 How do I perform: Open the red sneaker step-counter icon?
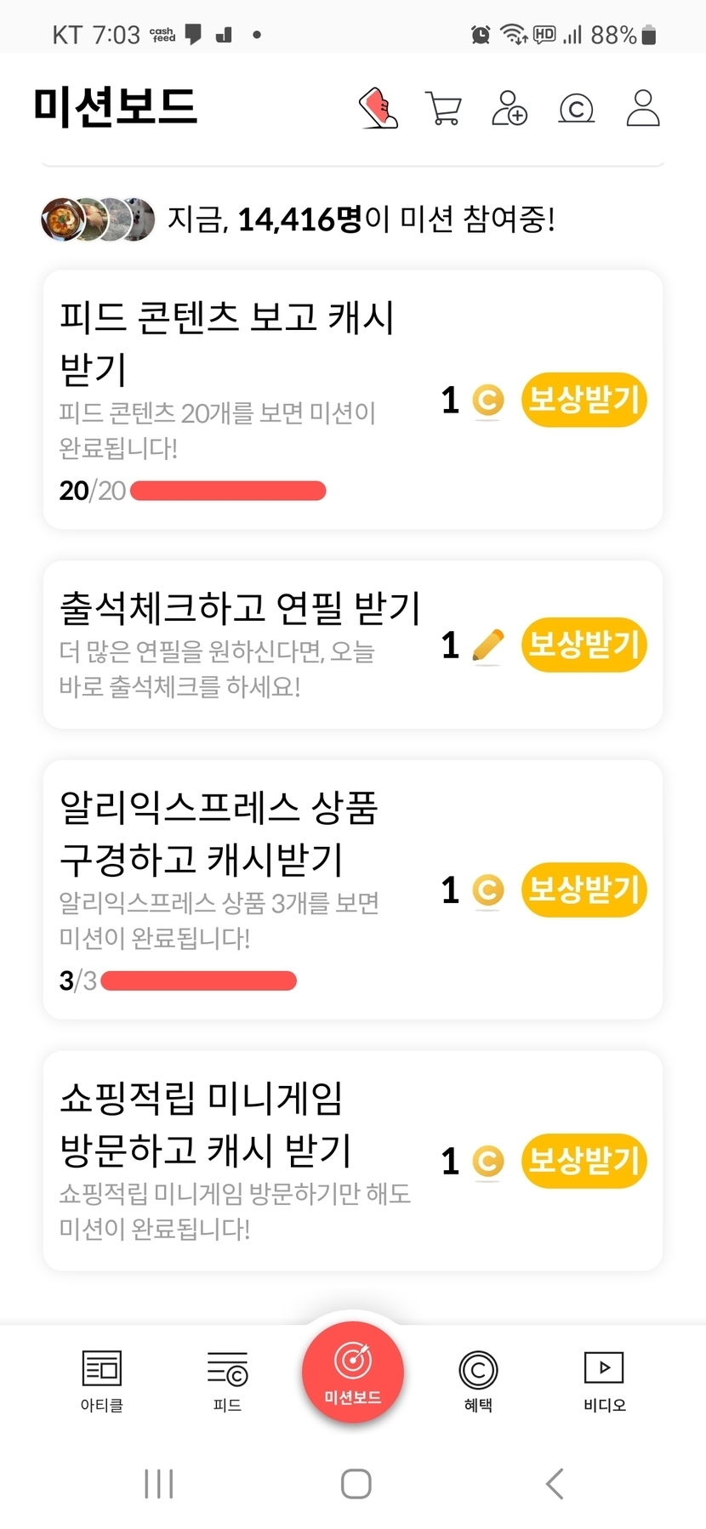(379, 108)
